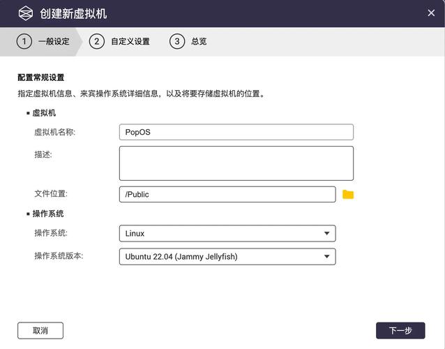The height and width of the screenshot is (349, 445).
Task: Click the 操作系统 section heading
Action: click(48, 214)
